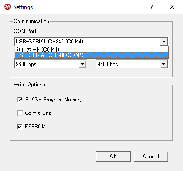Click the Cancel button
Screen dimensions: 183x171
tap(151, 157)
